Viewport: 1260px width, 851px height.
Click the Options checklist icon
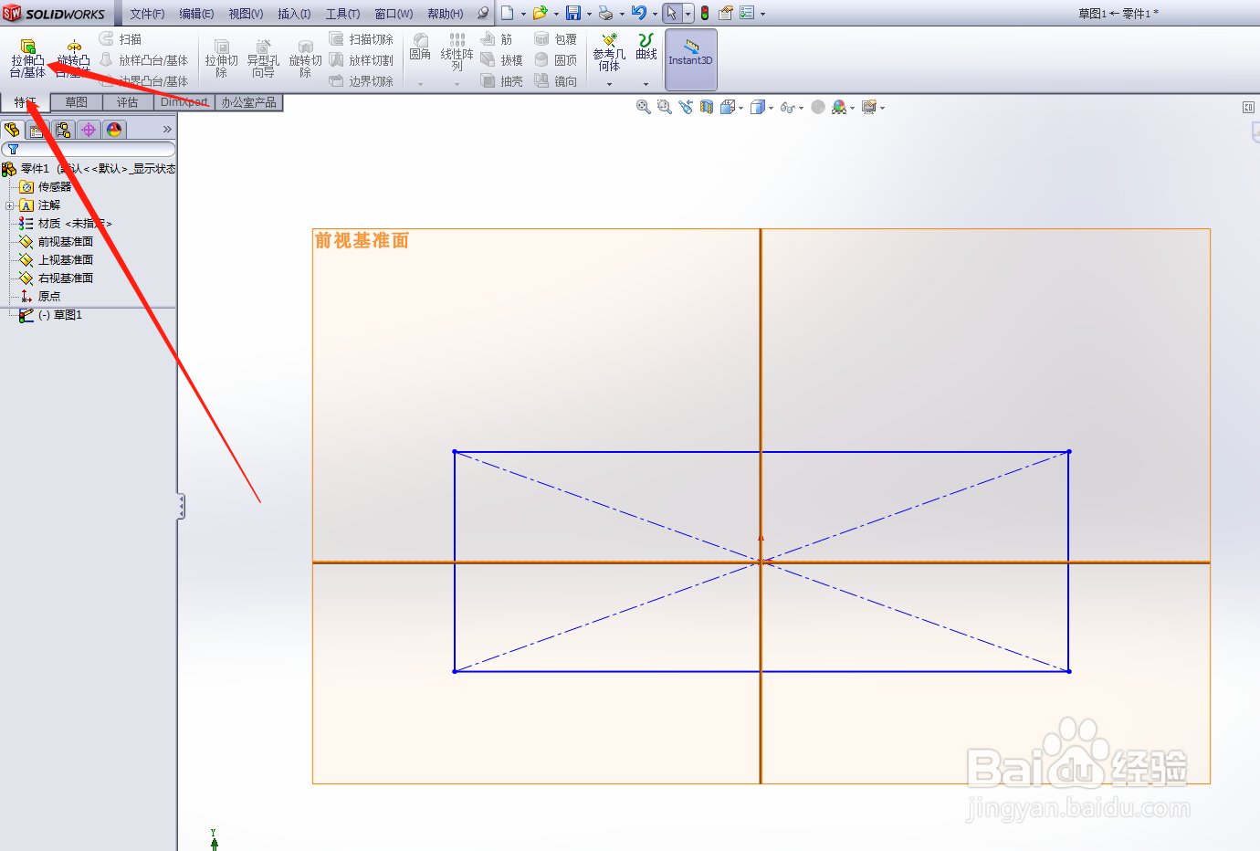(x=747, y=13)
